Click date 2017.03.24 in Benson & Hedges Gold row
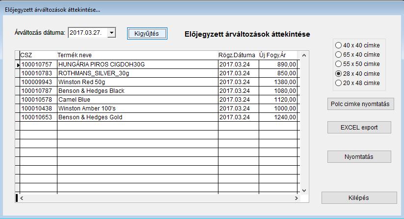This screenshot has height=219, width=404. click(x=239, y=117)
